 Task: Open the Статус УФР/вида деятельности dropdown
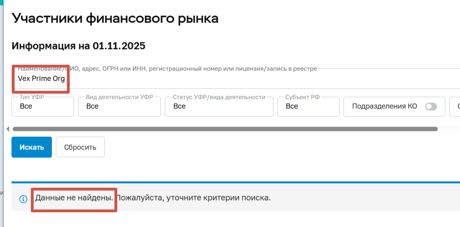[219, 106]
